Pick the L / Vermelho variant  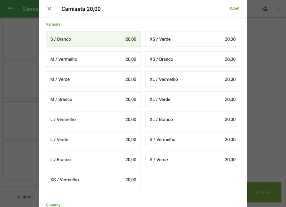coord(93,119)
